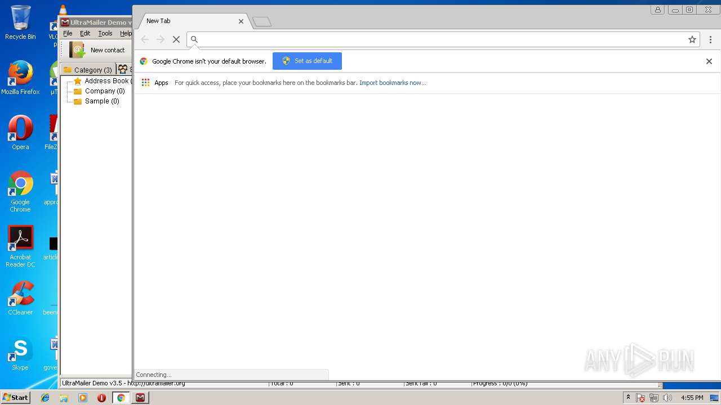Open Mozilla Firefox desktop shortcut
The width and height of the screenshot is (721, 405).
pyautogui.click(x=20, y=78)
